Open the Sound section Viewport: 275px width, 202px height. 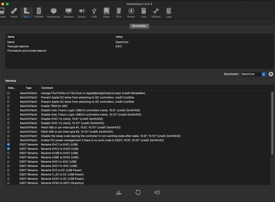pos(82,13)
